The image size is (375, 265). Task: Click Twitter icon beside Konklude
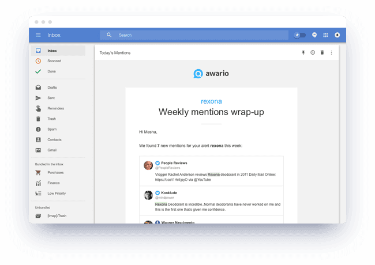point(157,193)
